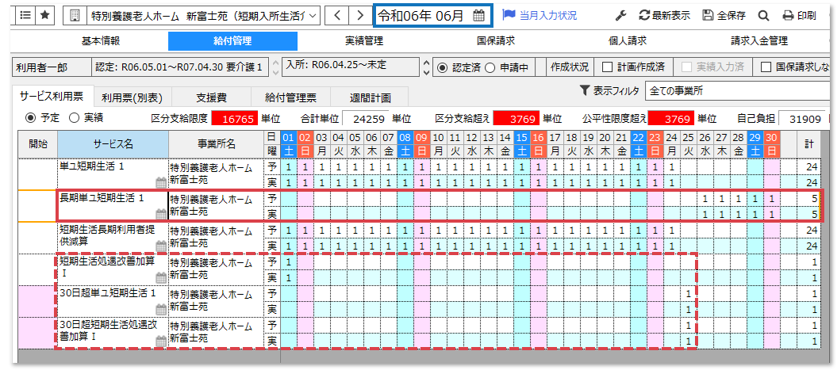Check 実績入力済 checkbox
Screen dimensions: 837x370
click(686, 67)
